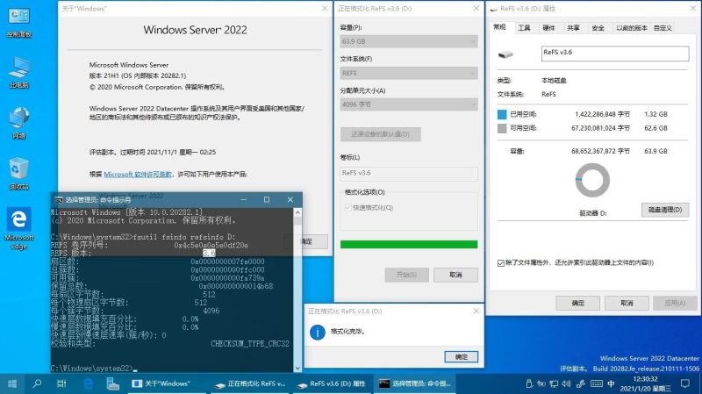Open the This PC desktop icon
The image size is (702, 394).
(18, 72)
